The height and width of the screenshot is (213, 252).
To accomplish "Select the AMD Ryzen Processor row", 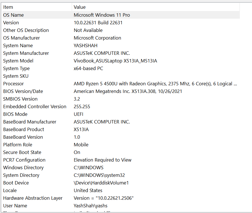I will (x=14, y=84).
